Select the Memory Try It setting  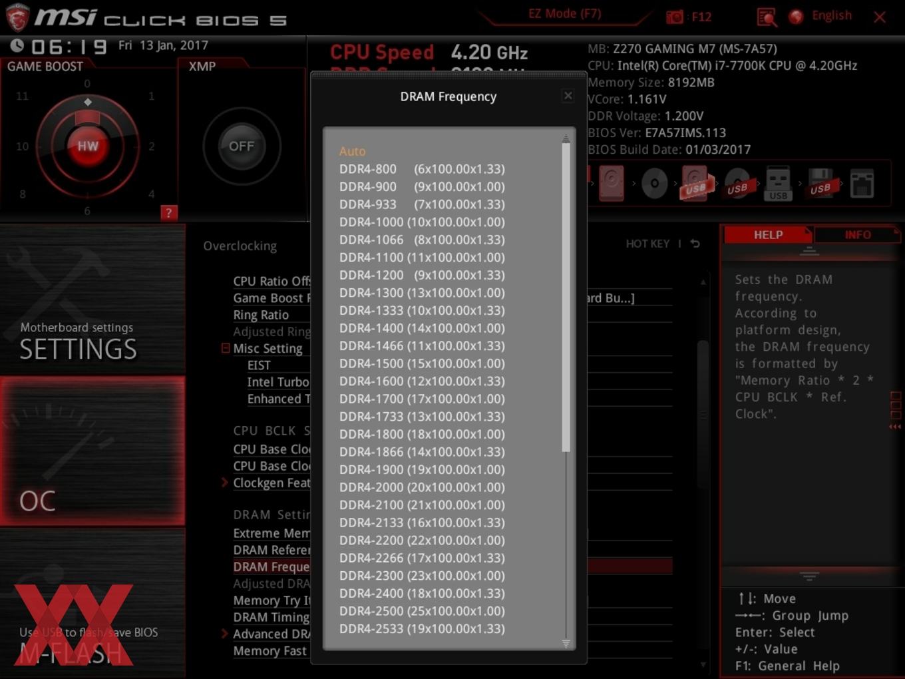point(271,600)
